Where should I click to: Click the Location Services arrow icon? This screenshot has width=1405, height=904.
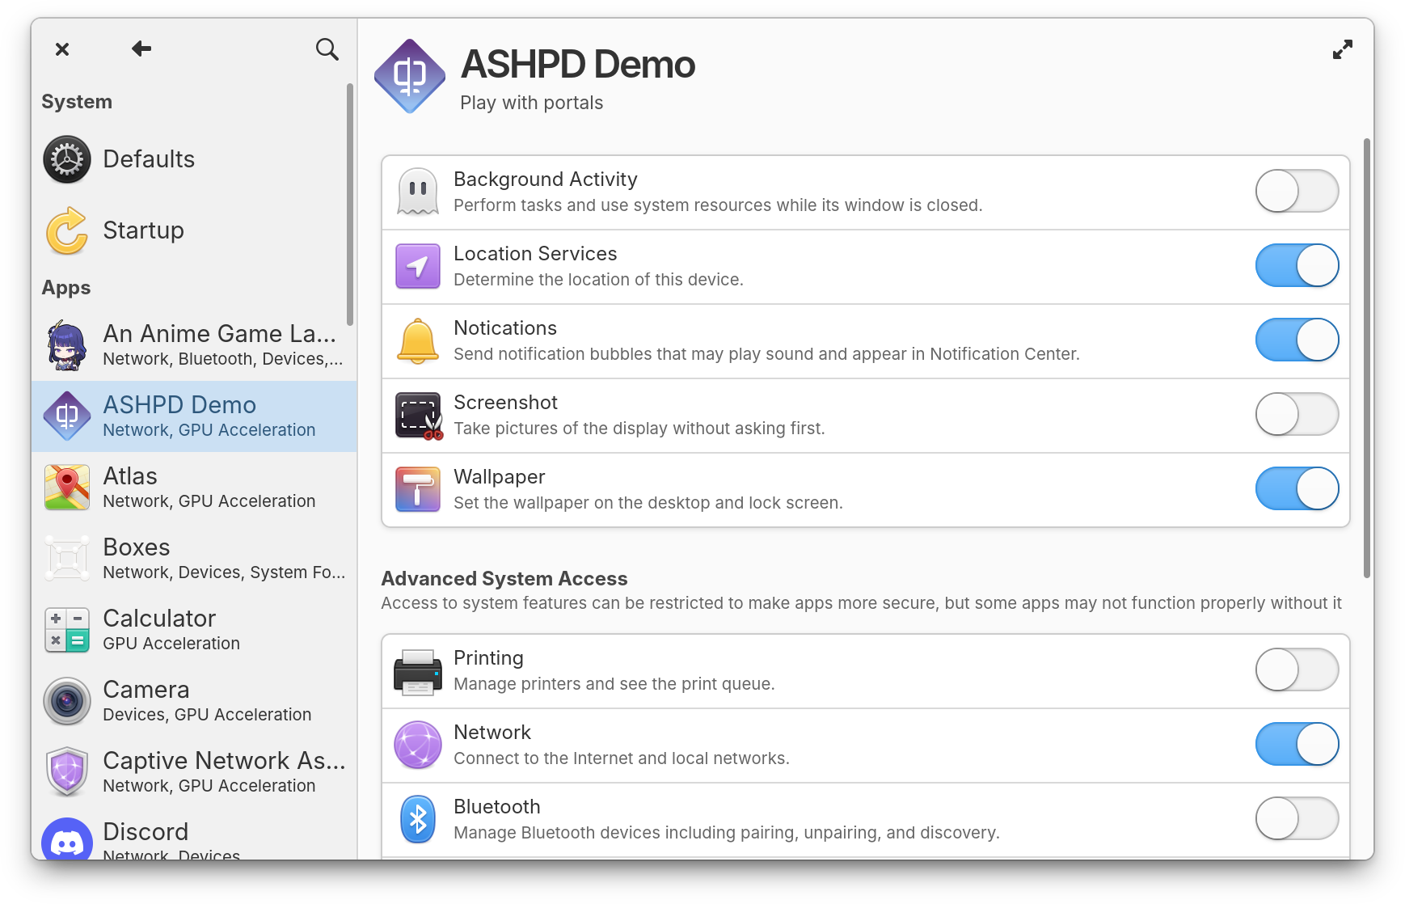(418, 266)
